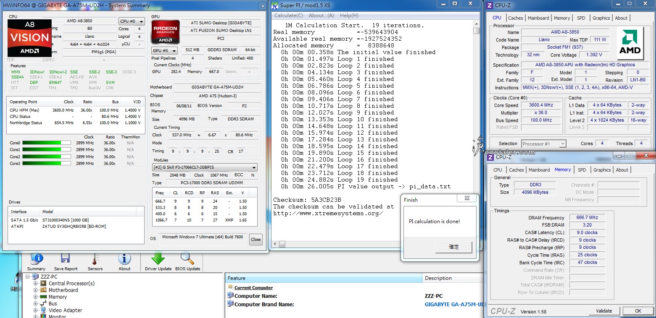Viewport: 656px width, 318px height.
Task: Click the "666.7 MHz" DRAM Frequency value
Action: pyautogui.click(x=588, y=218)
